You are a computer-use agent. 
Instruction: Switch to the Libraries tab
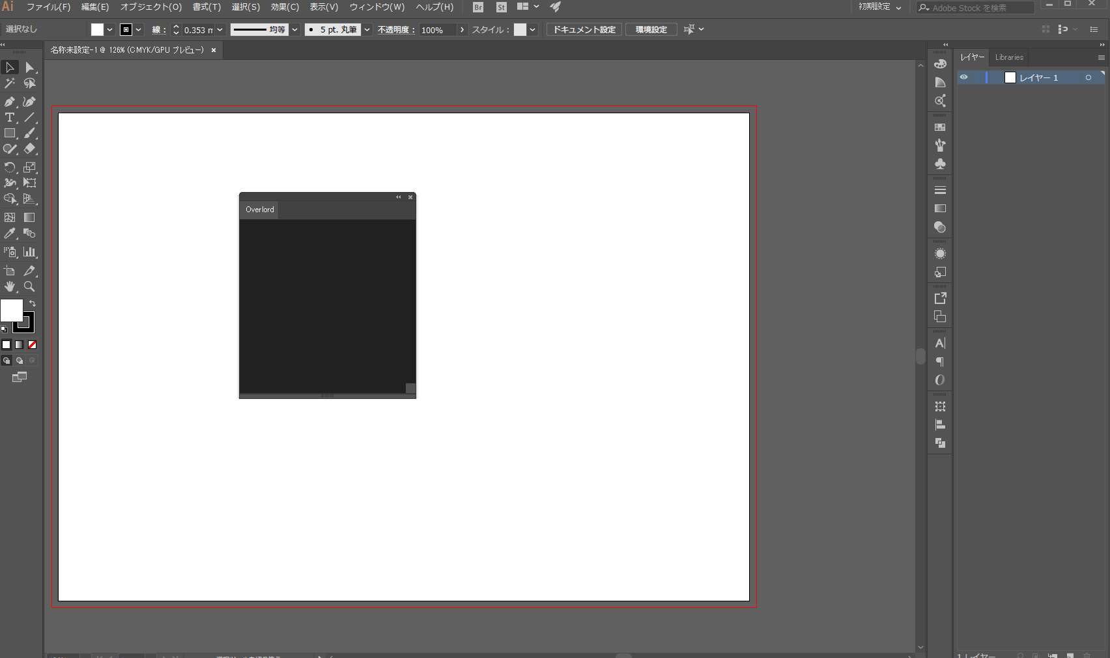pos(1009,57)
